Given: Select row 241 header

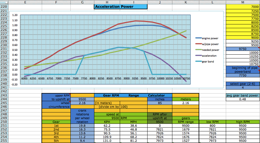Looking at the screenshot, I should (x=4, y=87).
